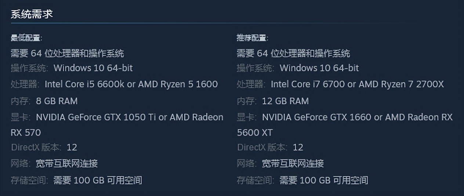Click minimum OS Windows 10 64-bit text
The image size is (464, 196).
click(93, 68)
